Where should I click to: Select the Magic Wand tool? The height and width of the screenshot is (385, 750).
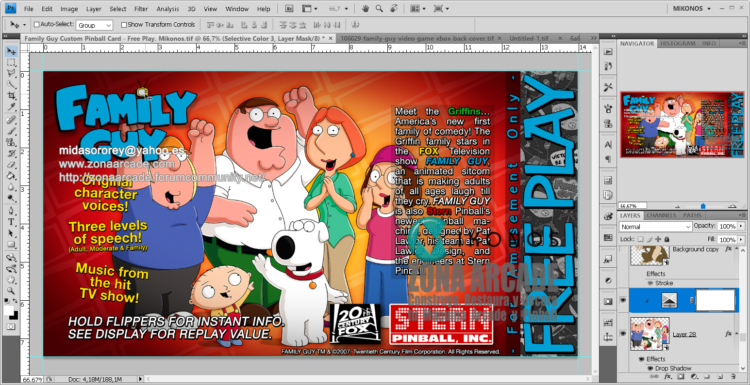pos(11,85)
